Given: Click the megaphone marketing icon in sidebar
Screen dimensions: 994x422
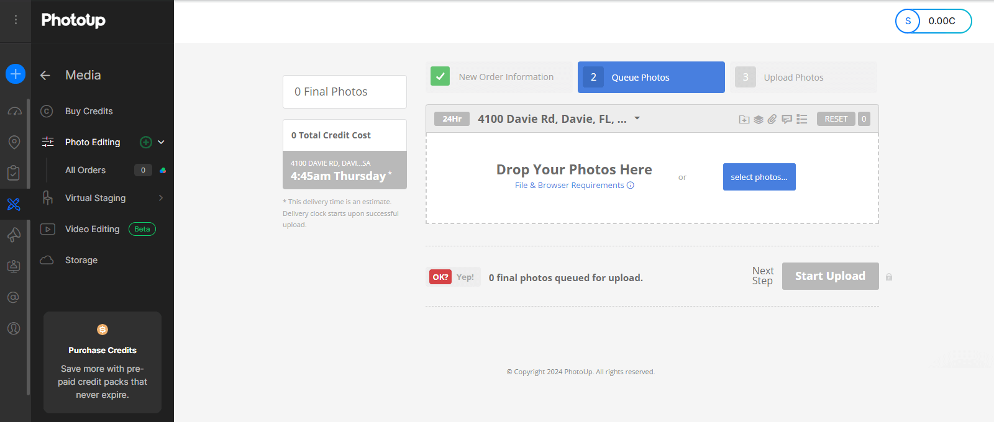Looking at the screenshot, I should point(14,235).
